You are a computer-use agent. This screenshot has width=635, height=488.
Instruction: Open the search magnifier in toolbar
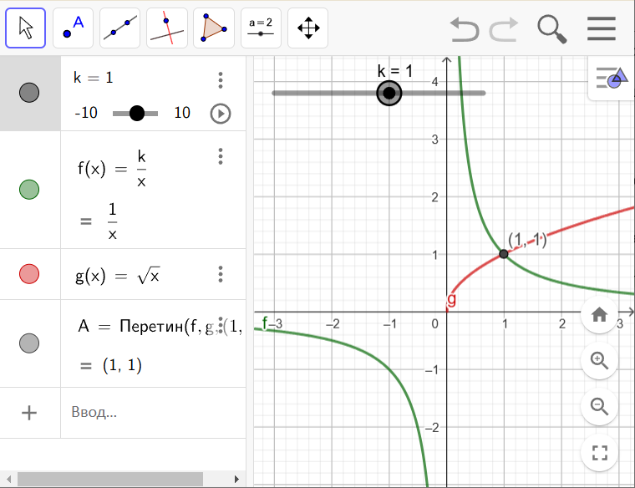click(x=551, y=28)
